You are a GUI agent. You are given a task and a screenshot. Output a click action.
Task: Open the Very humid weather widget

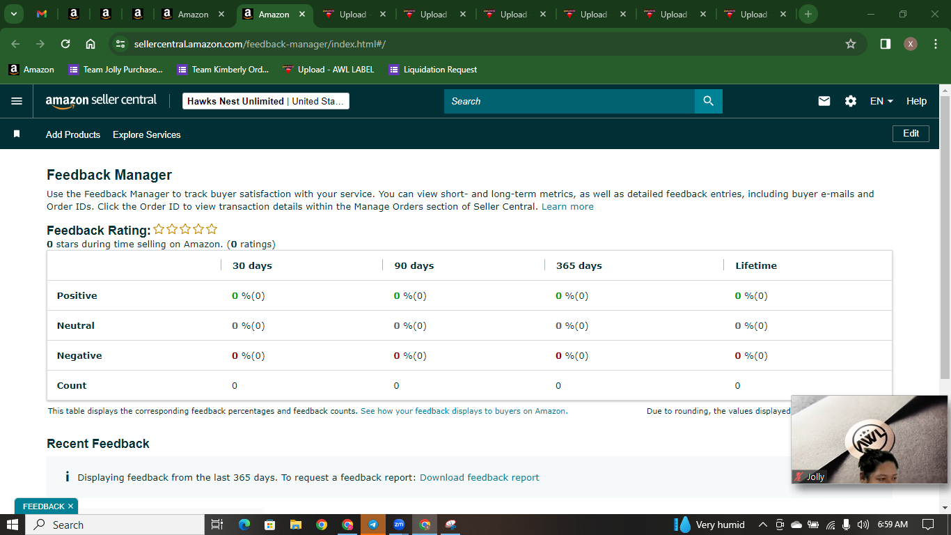tap(709, 525)
